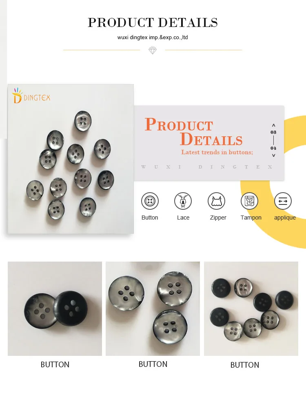The image size is (306, 393).
Task: Click the 'Button' label under first icon
Action: coord(150,218)
